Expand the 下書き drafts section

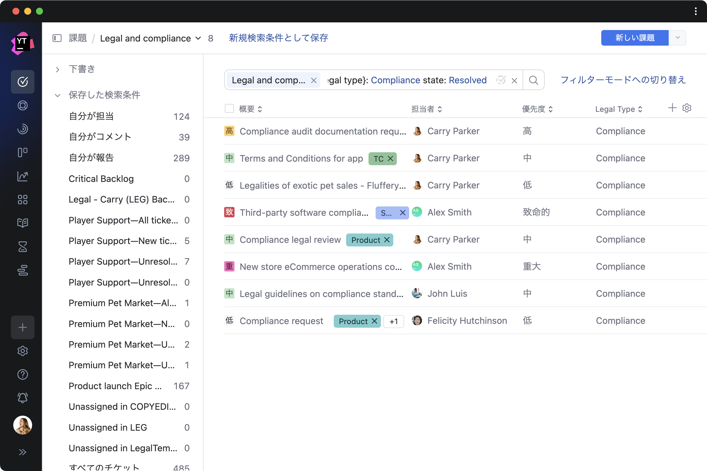[57, 70]
